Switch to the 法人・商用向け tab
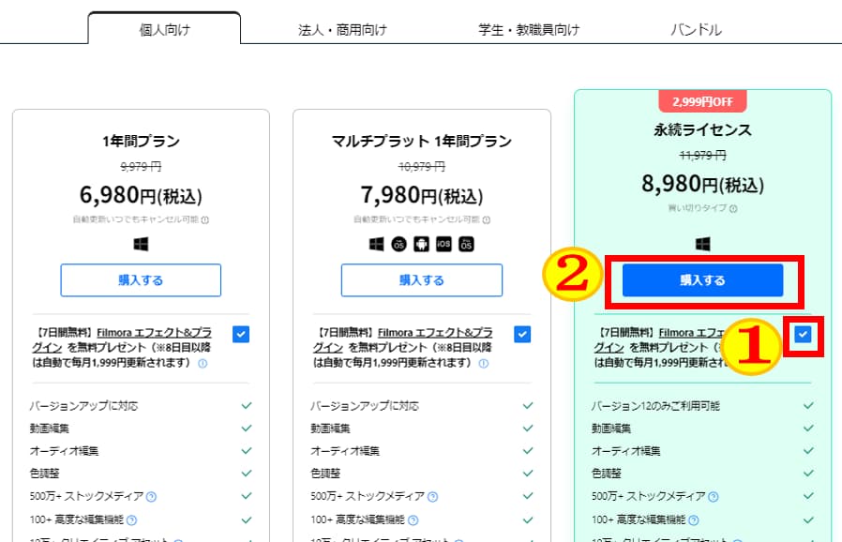 [342, 30]
